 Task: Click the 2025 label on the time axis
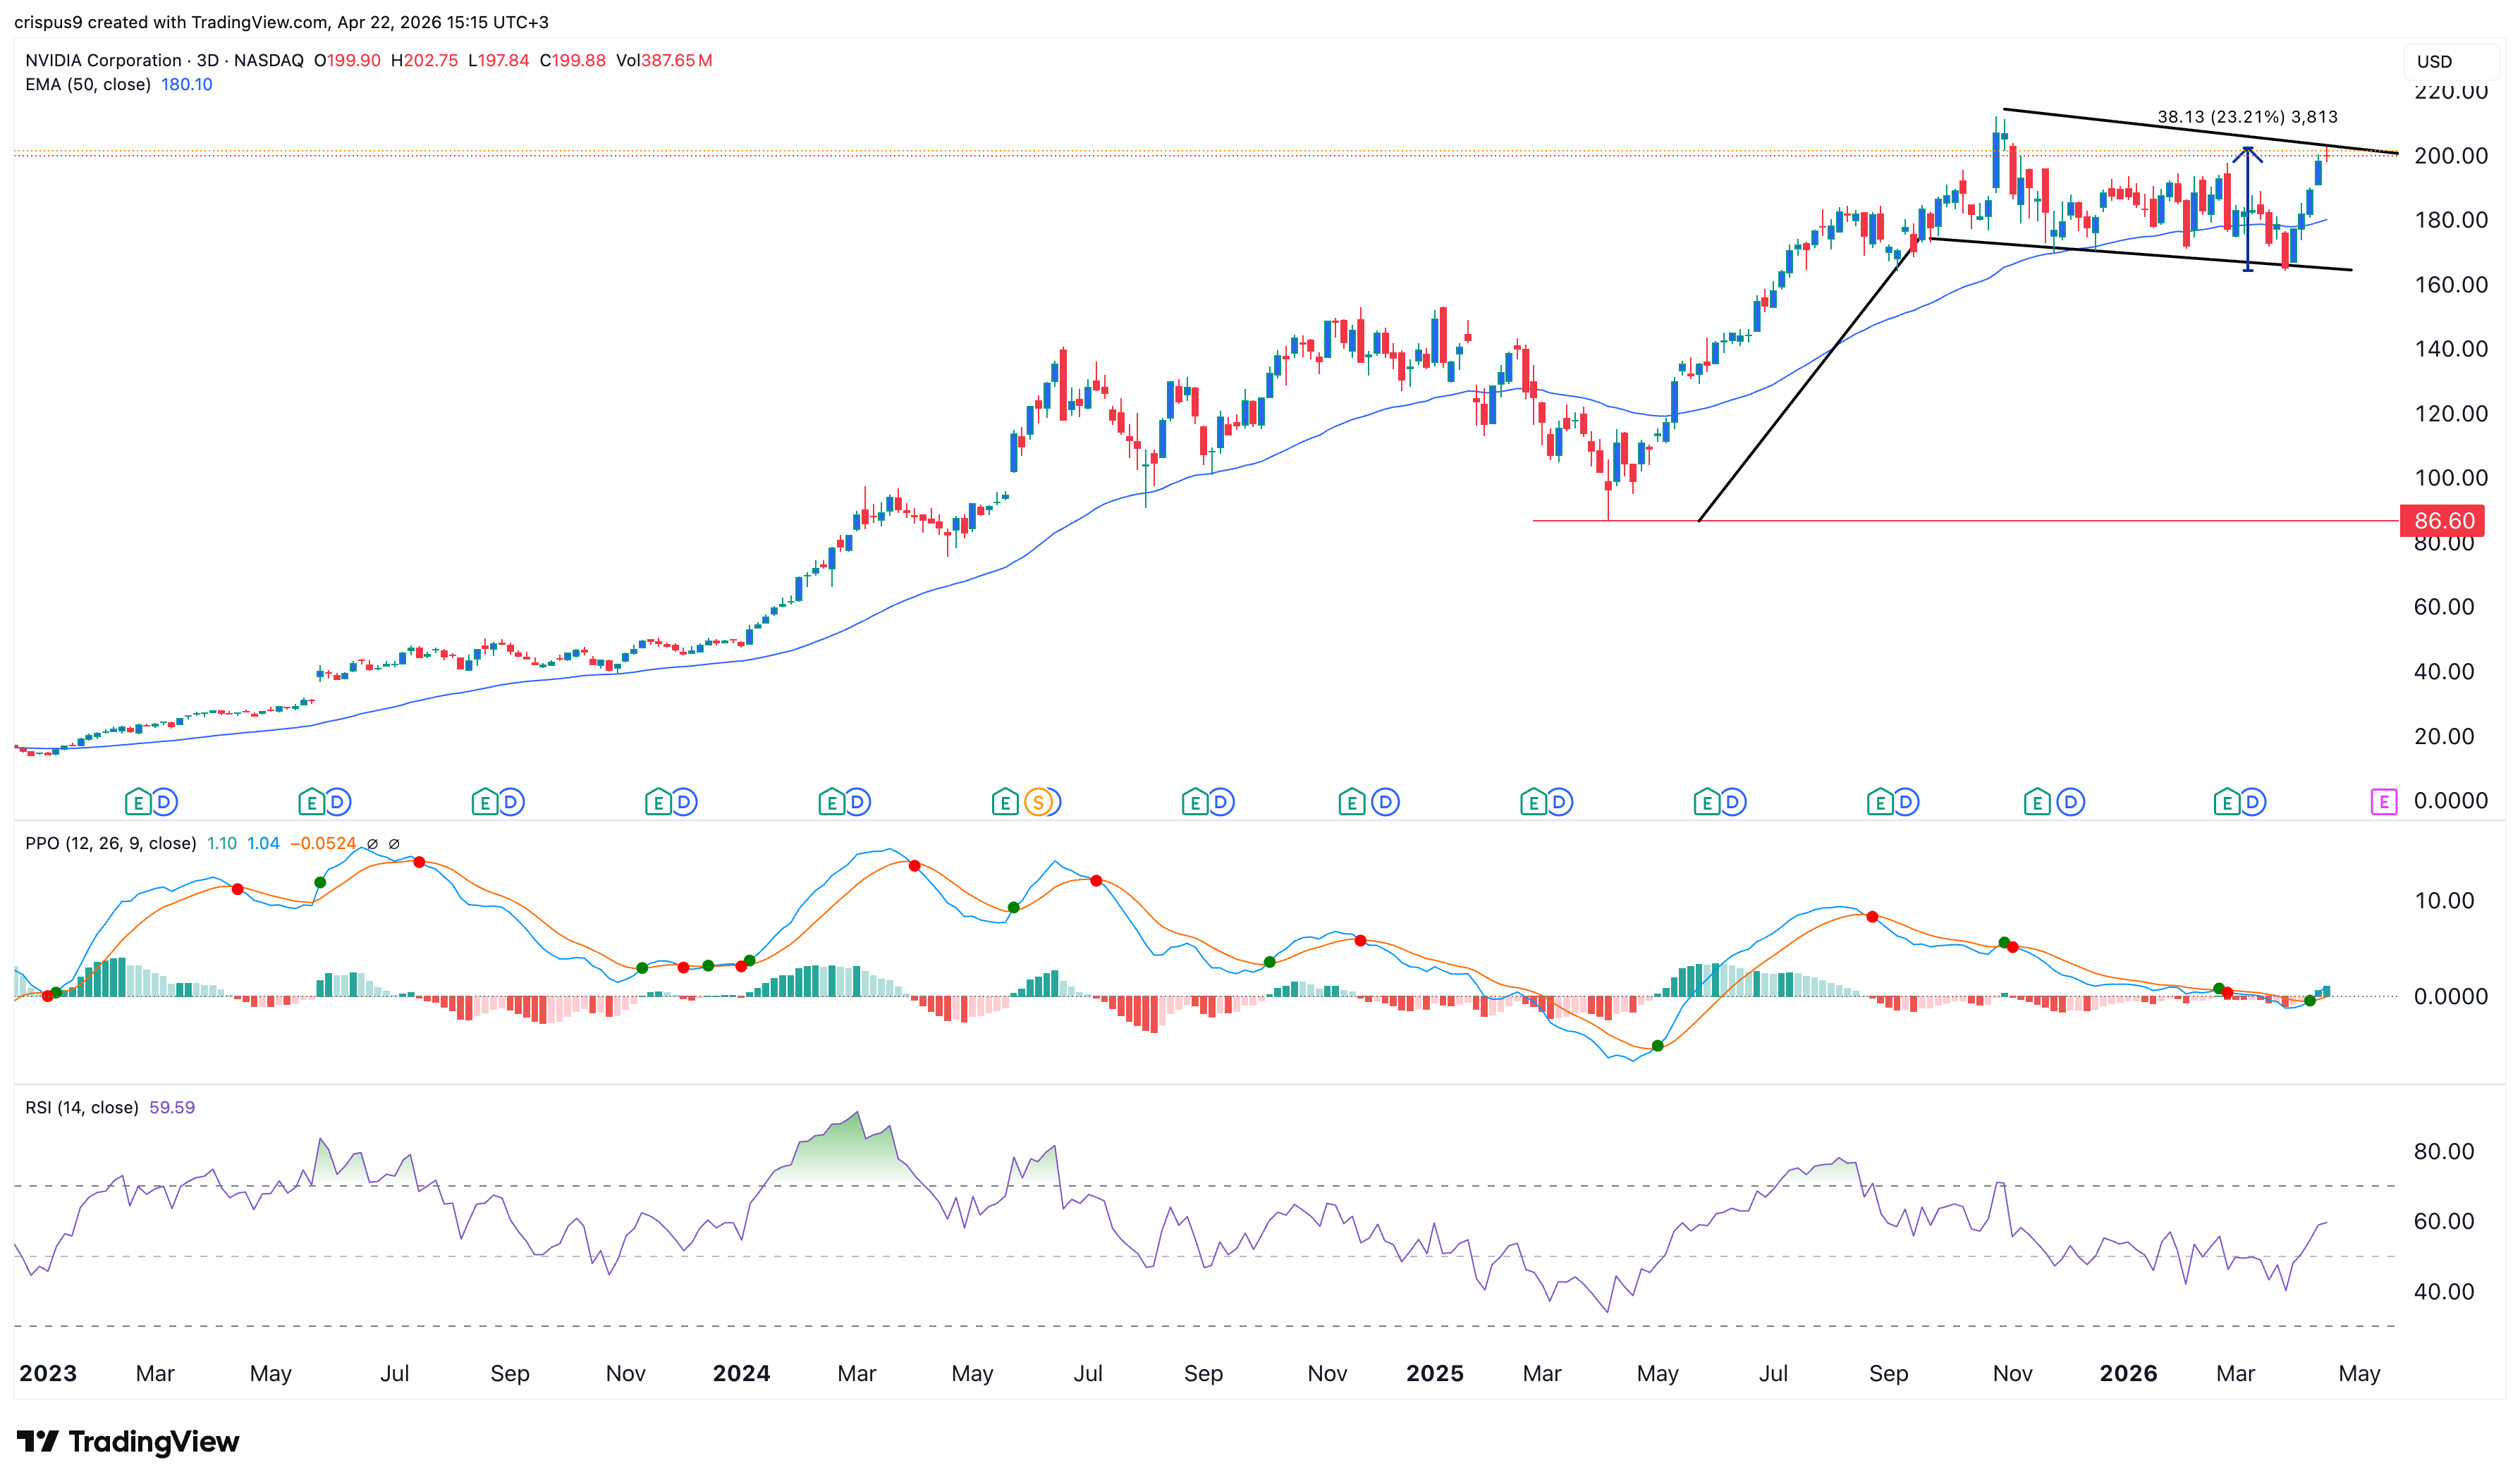tap(1433, 1374)
